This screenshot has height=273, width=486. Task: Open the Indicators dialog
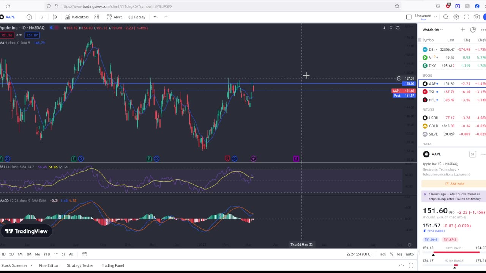point(77,17)
